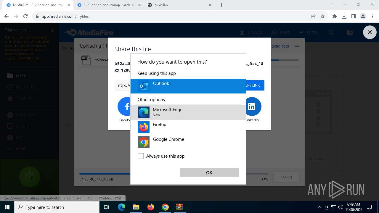This screenshot has width=379, height=213.
Task: Click the browser back arrow
Action: pos(7,17)
